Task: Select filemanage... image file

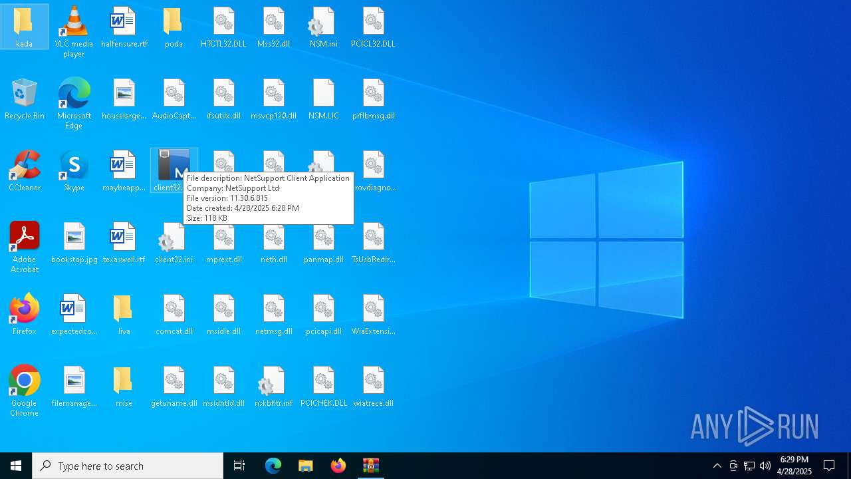Action: pos(74,386)
